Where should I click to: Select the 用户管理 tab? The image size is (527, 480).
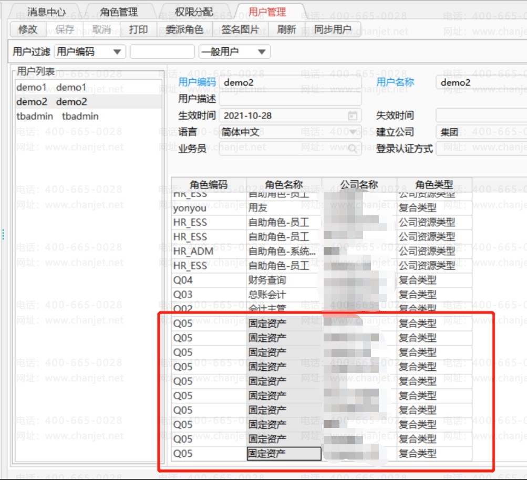(x=267, y=12)
